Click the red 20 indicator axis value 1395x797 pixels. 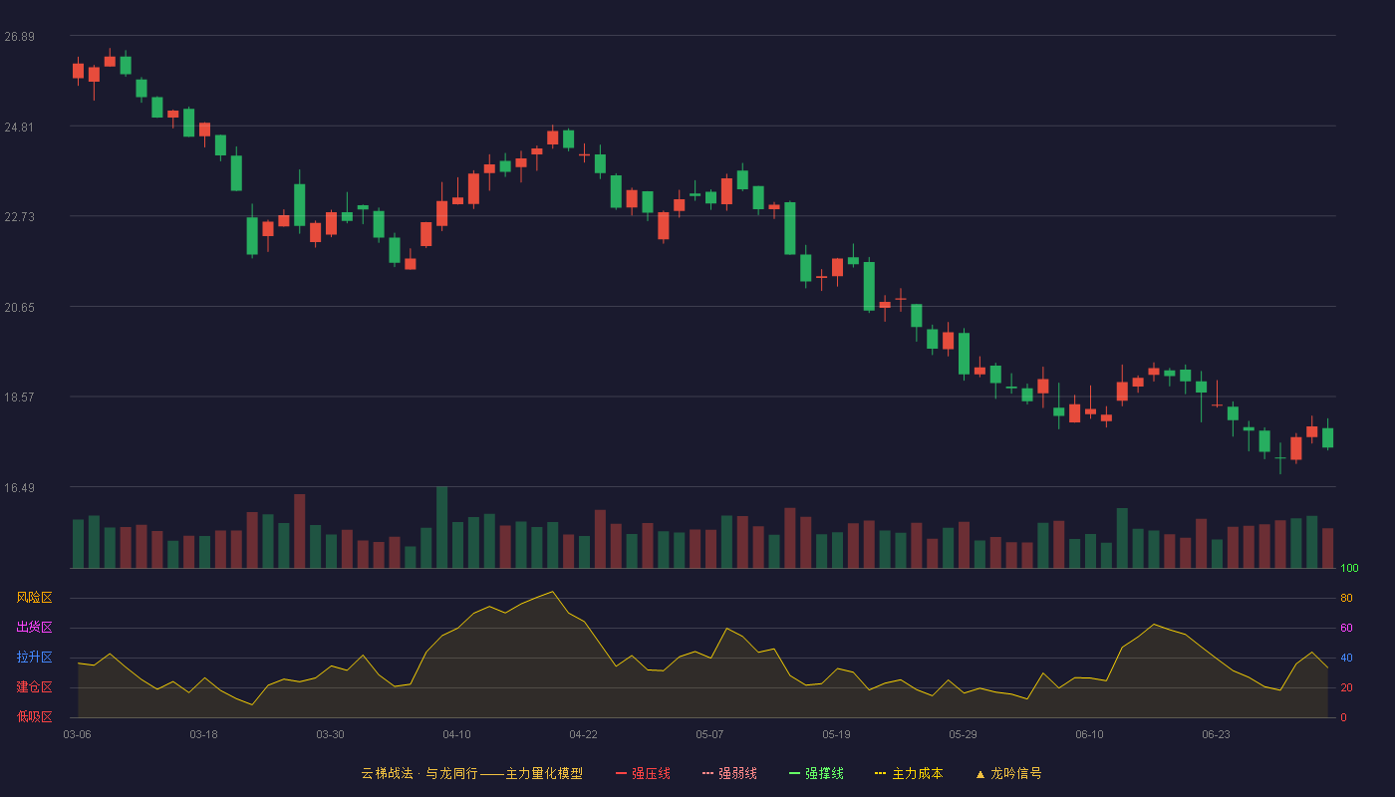click(x=1346, y=688)
